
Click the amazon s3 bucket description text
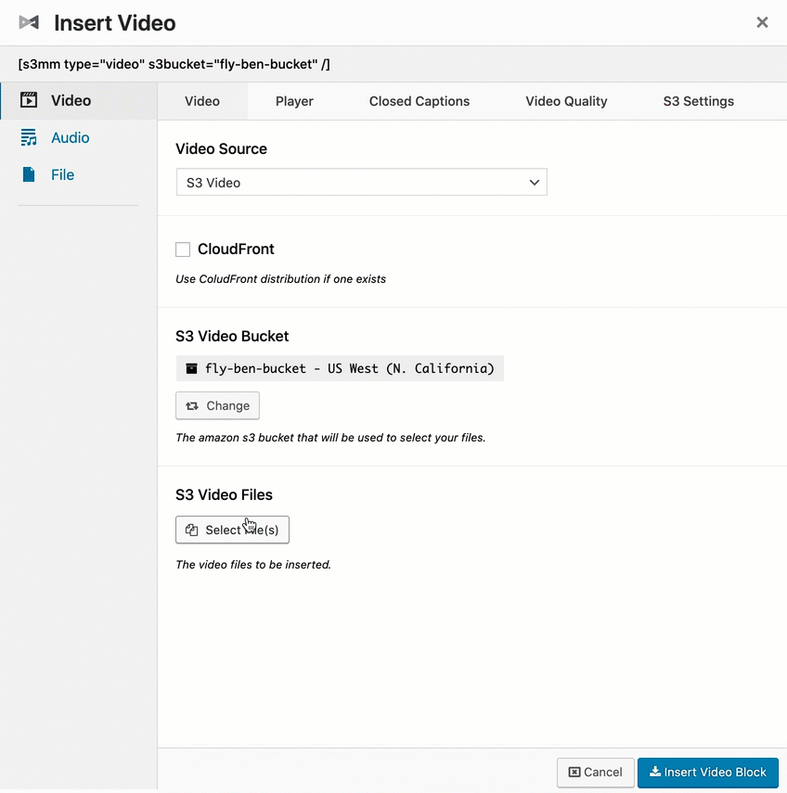(330, 438)
